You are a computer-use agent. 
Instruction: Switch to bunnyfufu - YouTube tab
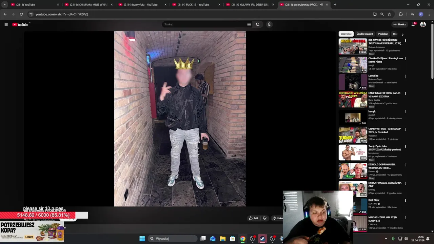pyautogui.click(x=142, y=5)
